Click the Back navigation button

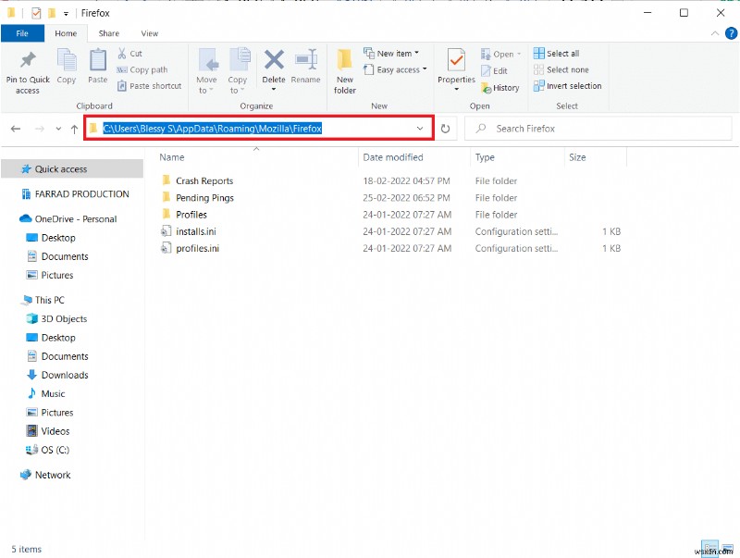click(16, 129)
